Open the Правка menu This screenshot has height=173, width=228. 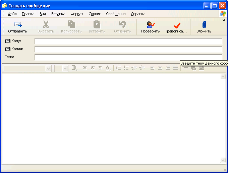pyautogui.click(x=28, y=14)
